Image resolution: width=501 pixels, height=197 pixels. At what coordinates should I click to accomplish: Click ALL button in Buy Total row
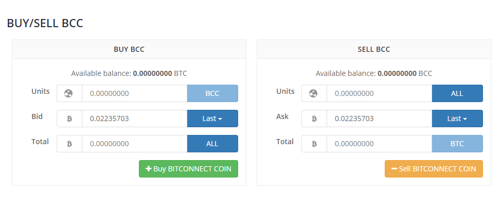(x=212, y=144)
